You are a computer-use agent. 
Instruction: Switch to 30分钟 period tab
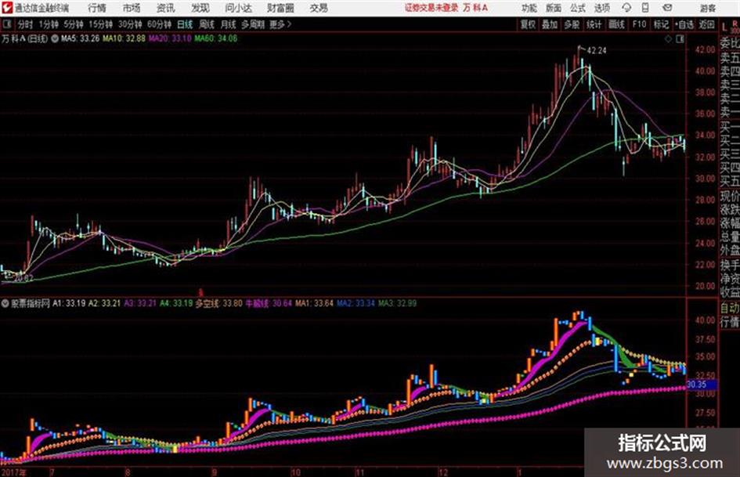[x=130, y=24]
